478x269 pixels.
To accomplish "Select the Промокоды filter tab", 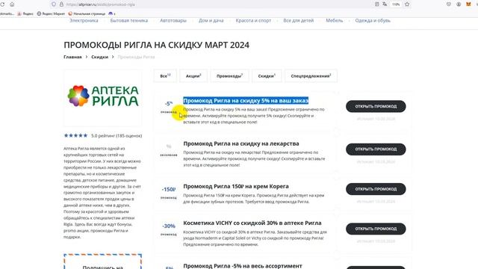I will click(229, 76).
